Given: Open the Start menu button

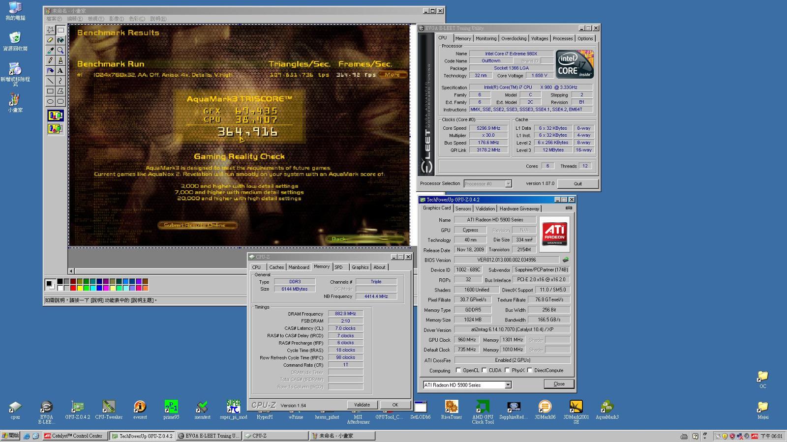Looking at the screenshot, I should pos(10,436).
